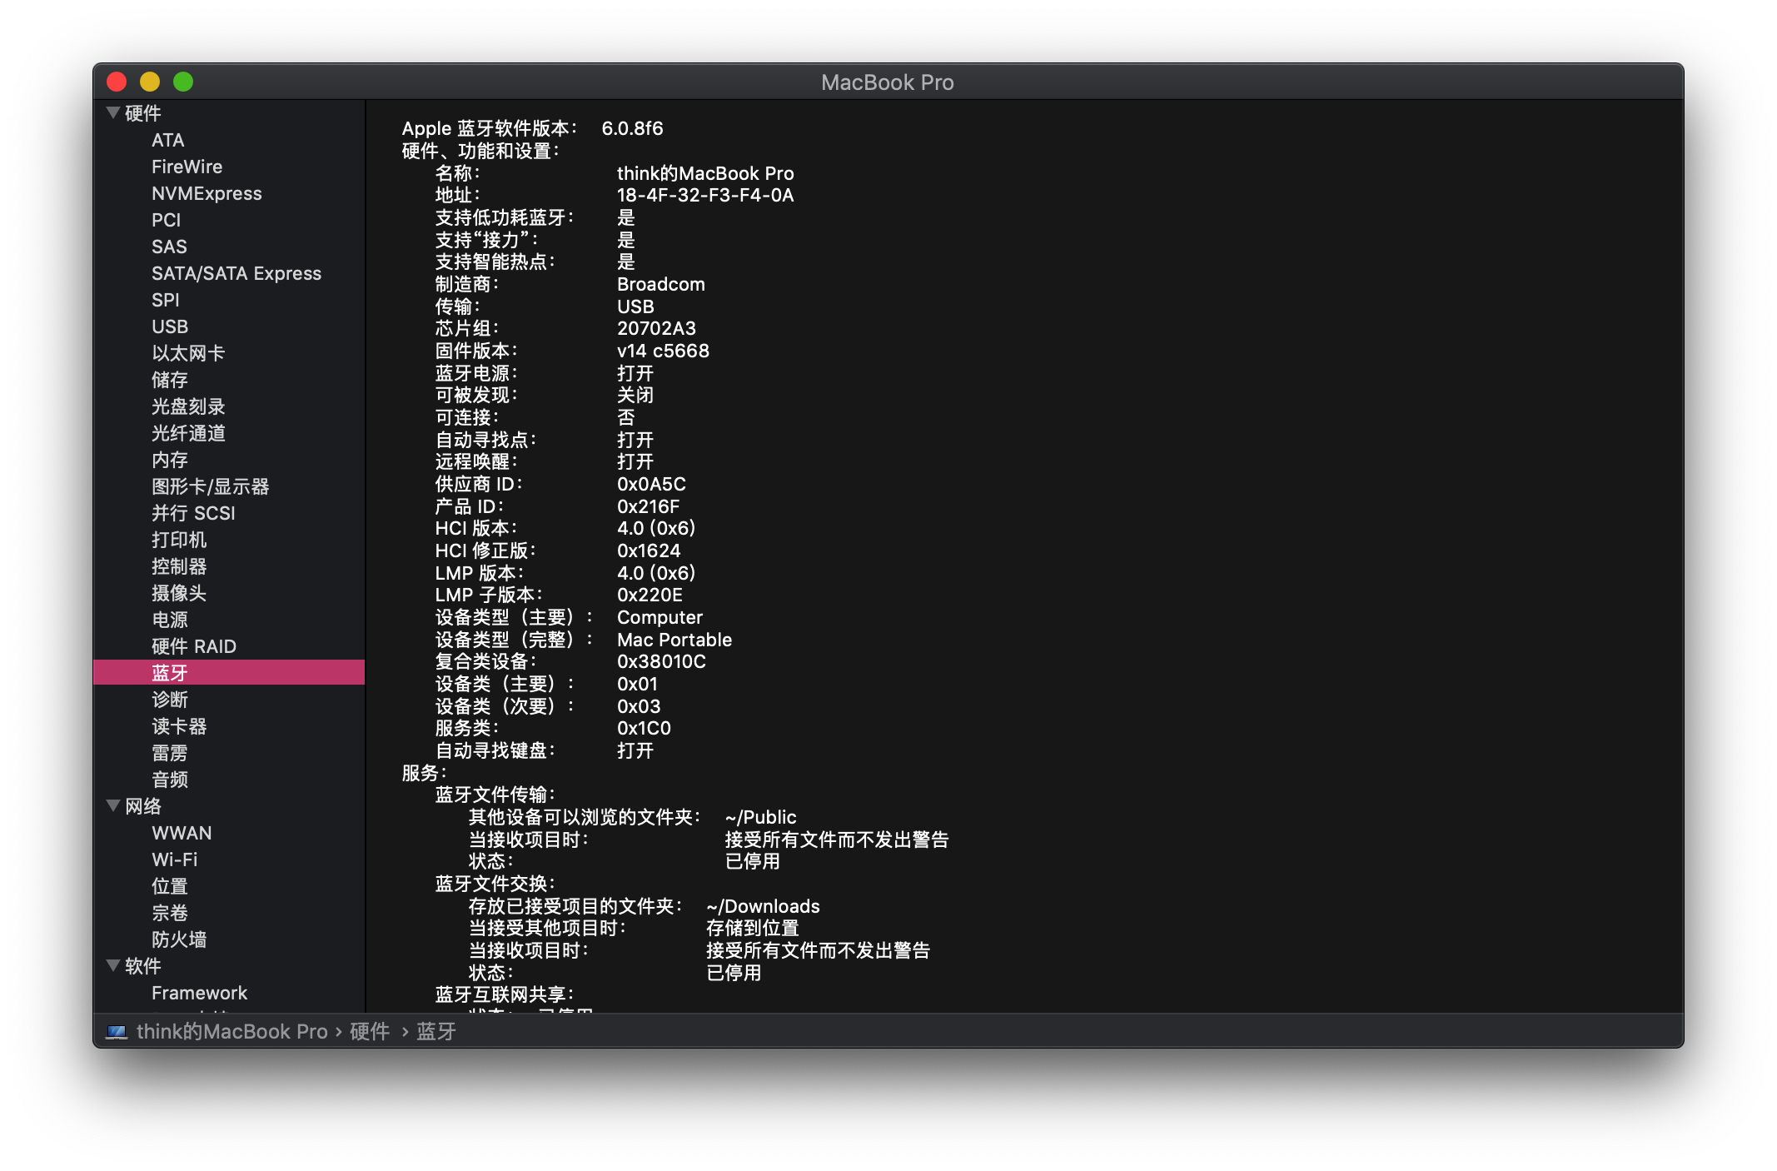Open the 电源 hardware entry

(170, 620)
